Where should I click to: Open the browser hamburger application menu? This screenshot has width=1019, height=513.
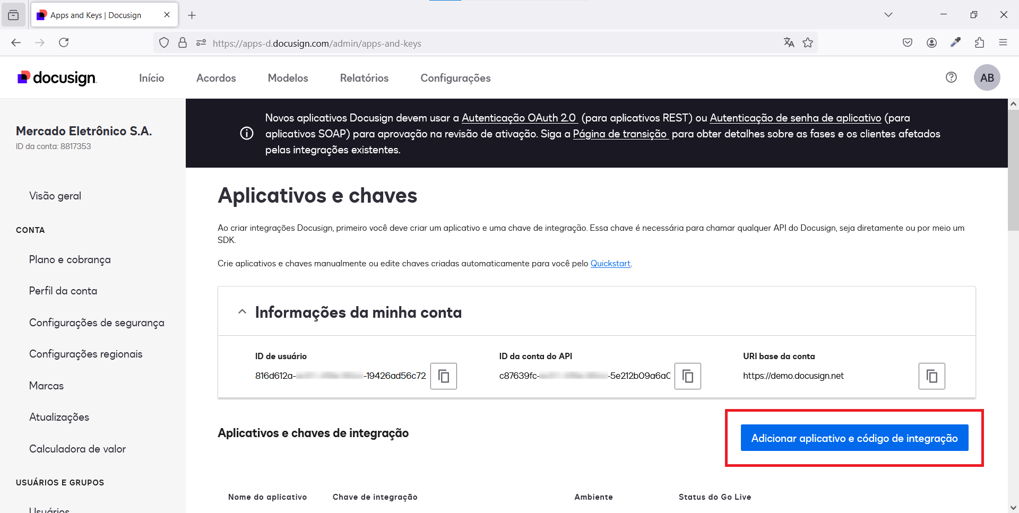point(1003,43)
